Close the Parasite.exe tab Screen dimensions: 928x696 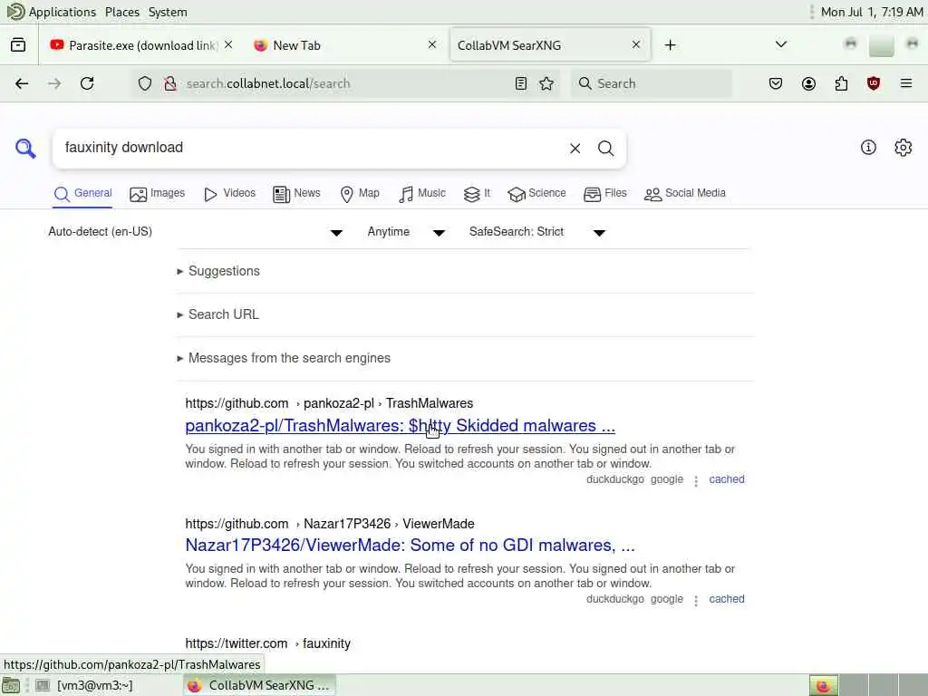point(228,45)
